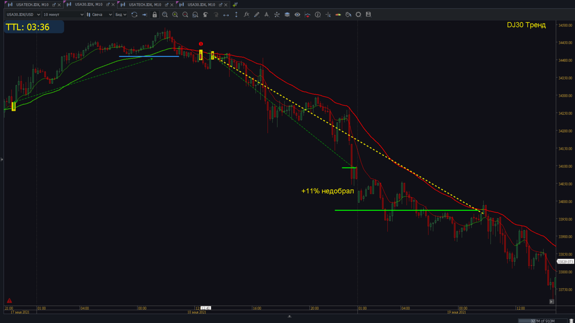Click the undo arrow icon
Screen dimensions: 575x323
coord(205,15)
